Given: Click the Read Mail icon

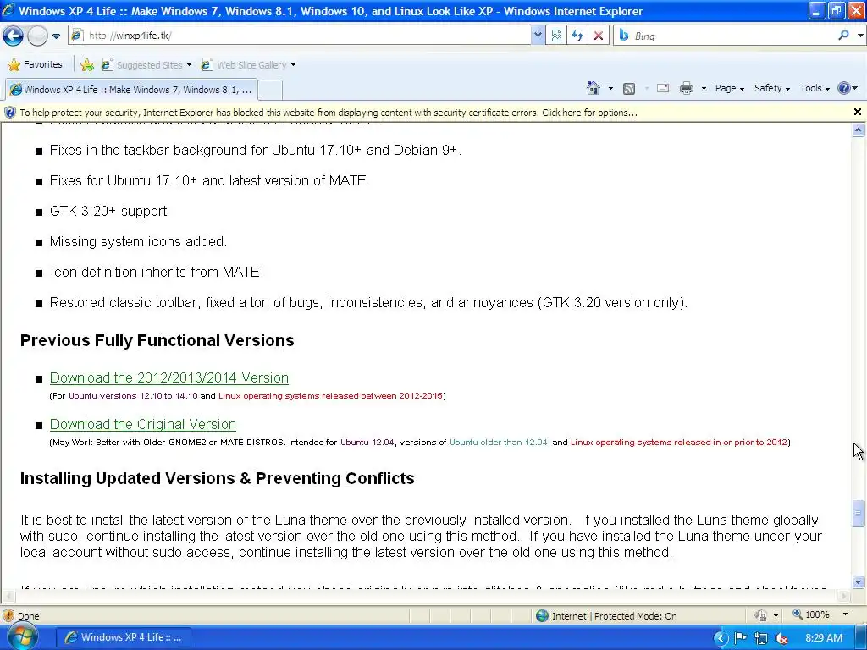Looking at the screenshot, I should click(663, 88).
